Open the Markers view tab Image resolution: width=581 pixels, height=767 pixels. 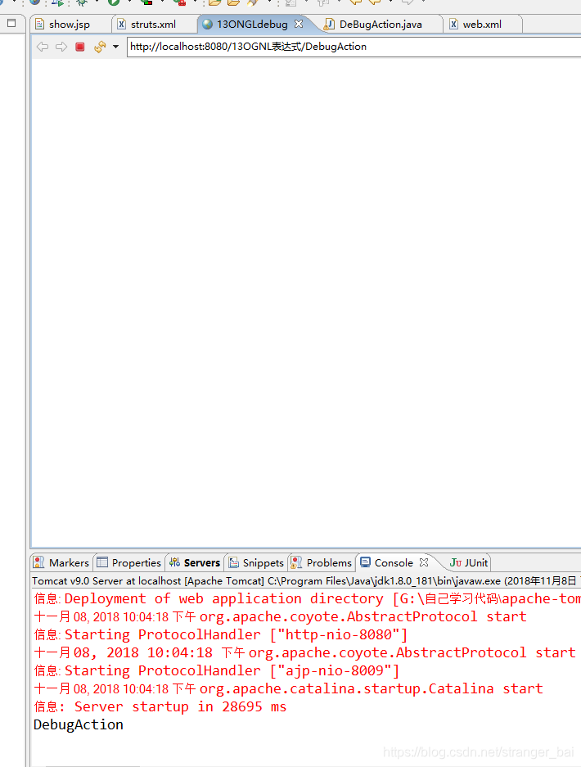(x=61, y=562)
